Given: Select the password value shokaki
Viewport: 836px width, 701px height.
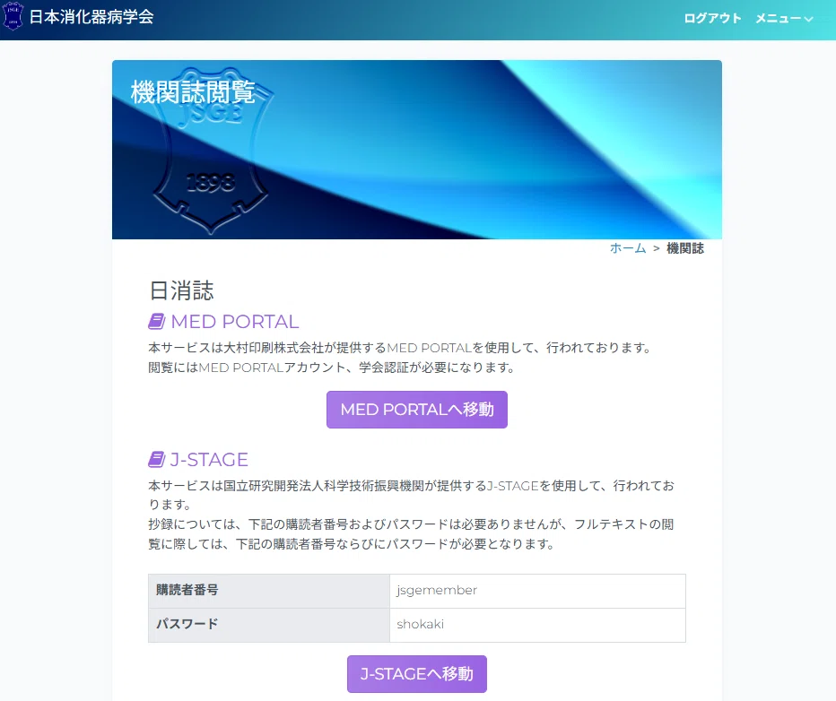Looking at the screenshot, I should pyautogui.click(x=420, y=624).
